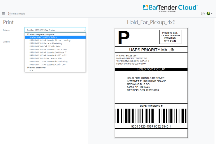Click the Copies field label
The height and width of the screenshot is (144, 216).
tap(6, 42)
